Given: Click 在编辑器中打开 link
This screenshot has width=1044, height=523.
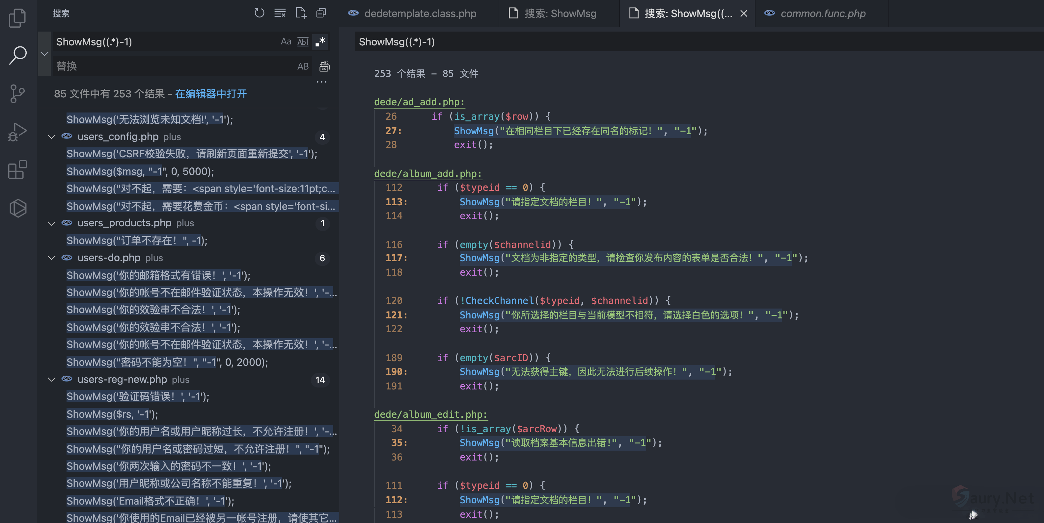Looking at the screenshot, I should click(x=211, y=94).
